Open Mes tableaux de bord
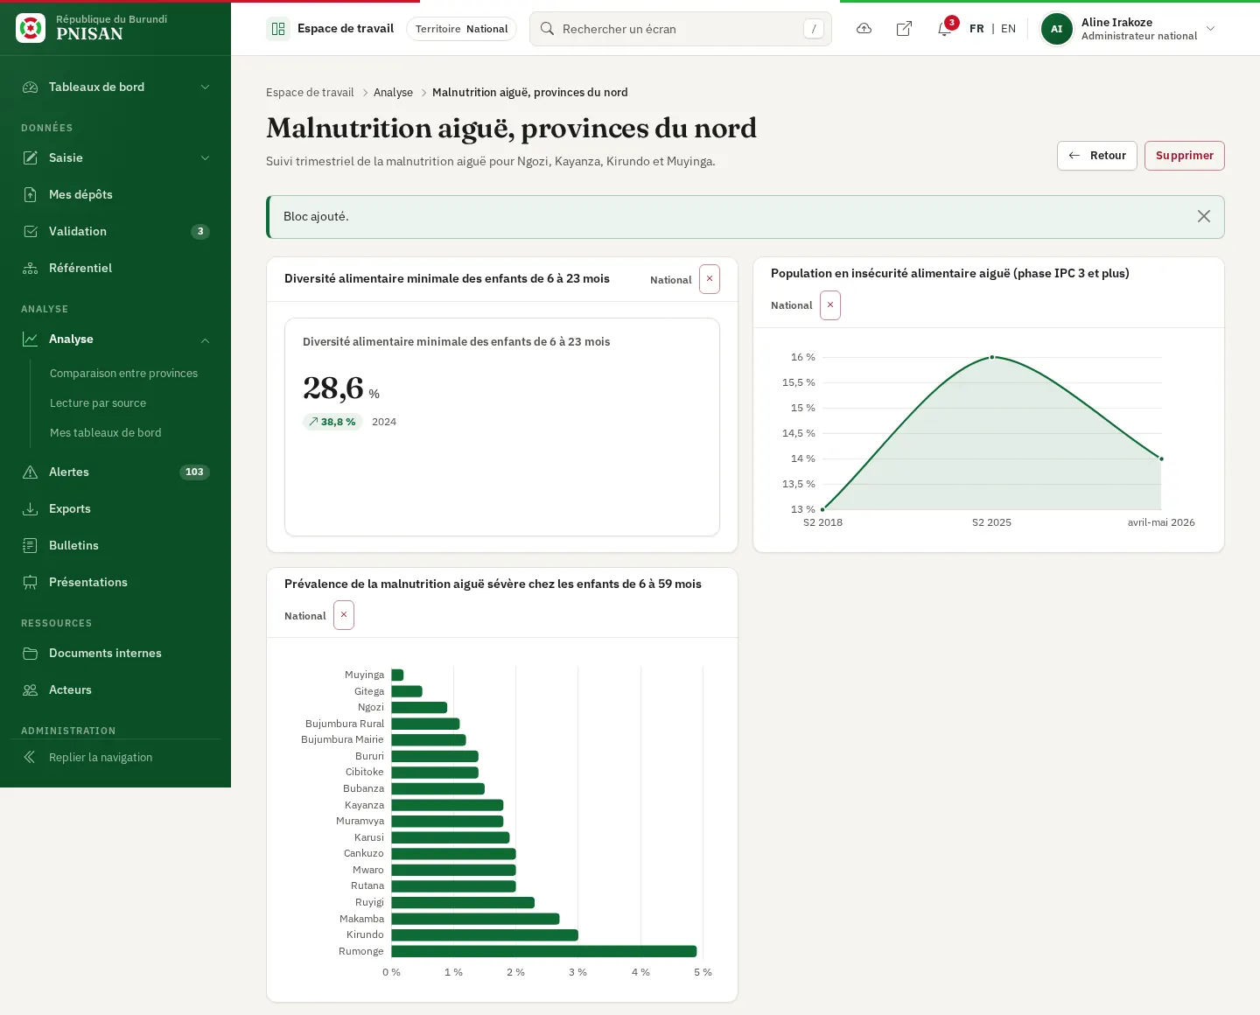This screenshot has width=1260, height=1015. [x=105, y=432]
